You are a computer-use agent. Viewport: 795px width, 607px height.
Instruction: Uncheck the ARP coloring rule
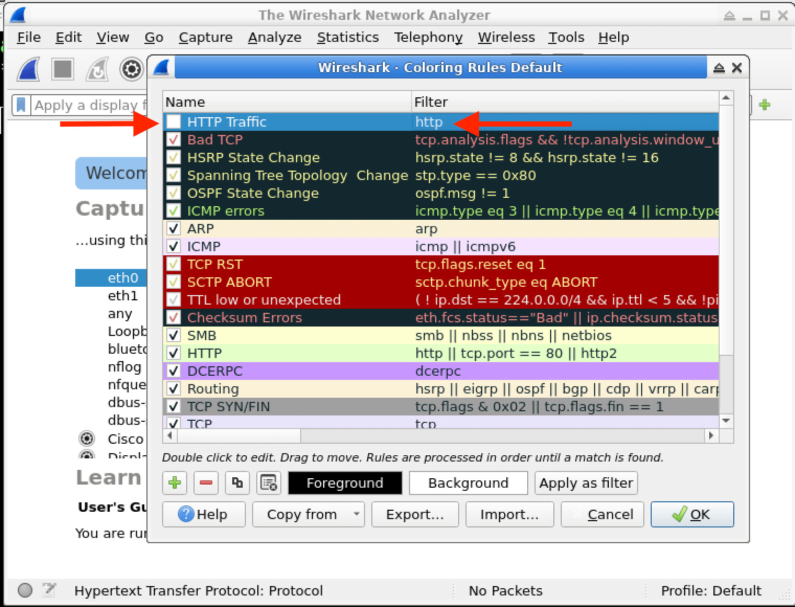174,229
